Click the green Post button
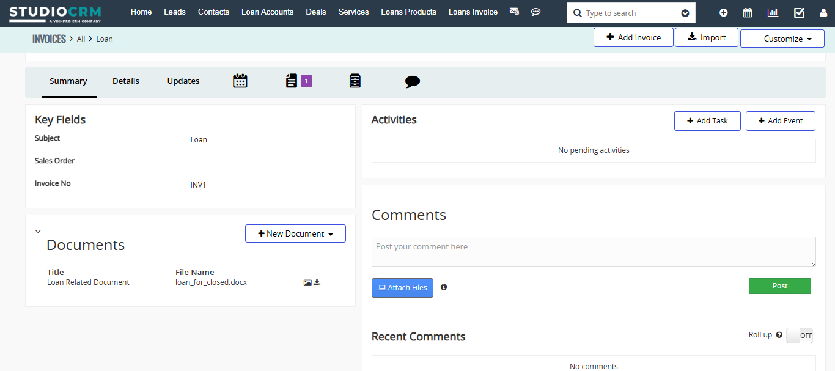Screen dimensions: 835x371 (779, 286)
